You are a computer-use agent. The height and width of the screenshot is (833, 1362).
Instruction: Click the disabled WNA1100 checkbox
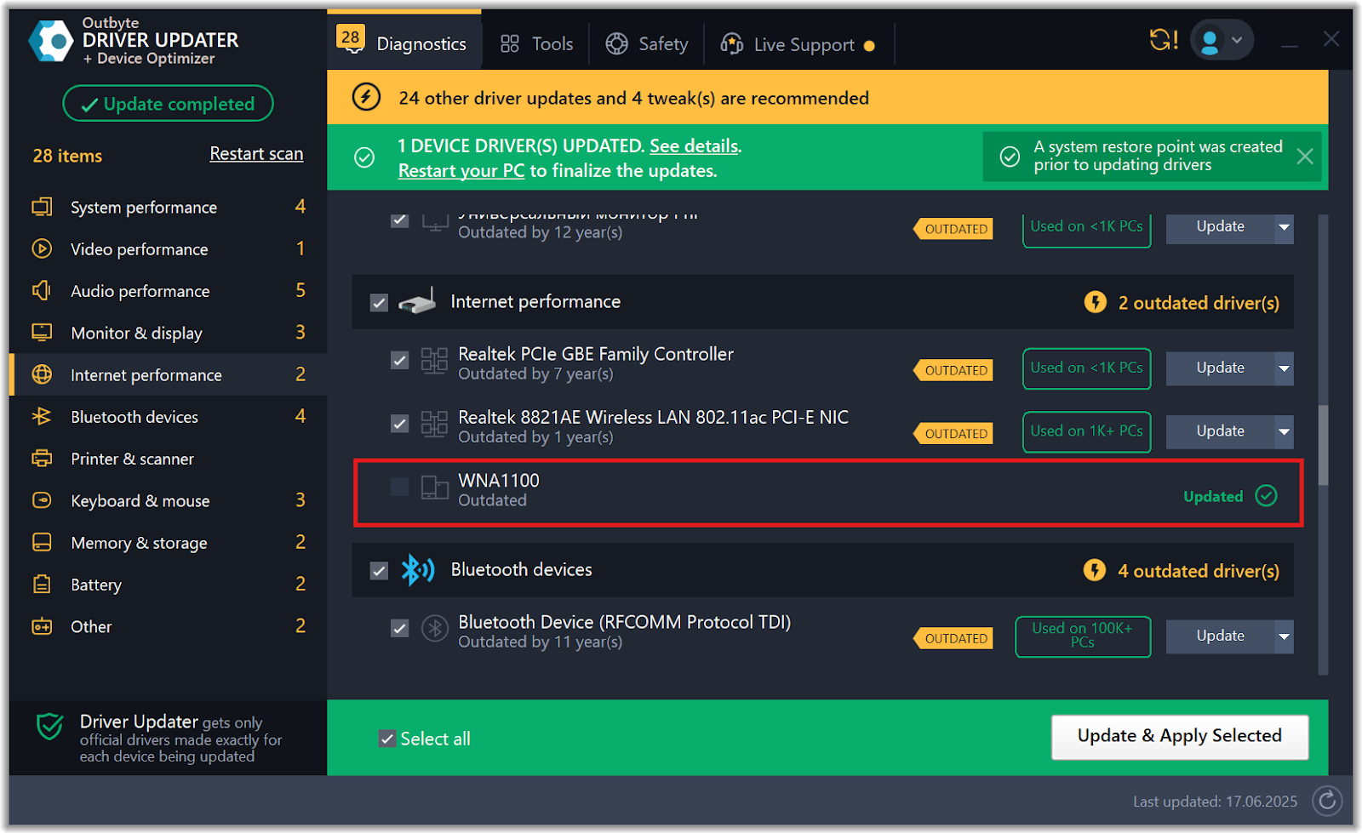pos(399,487)
